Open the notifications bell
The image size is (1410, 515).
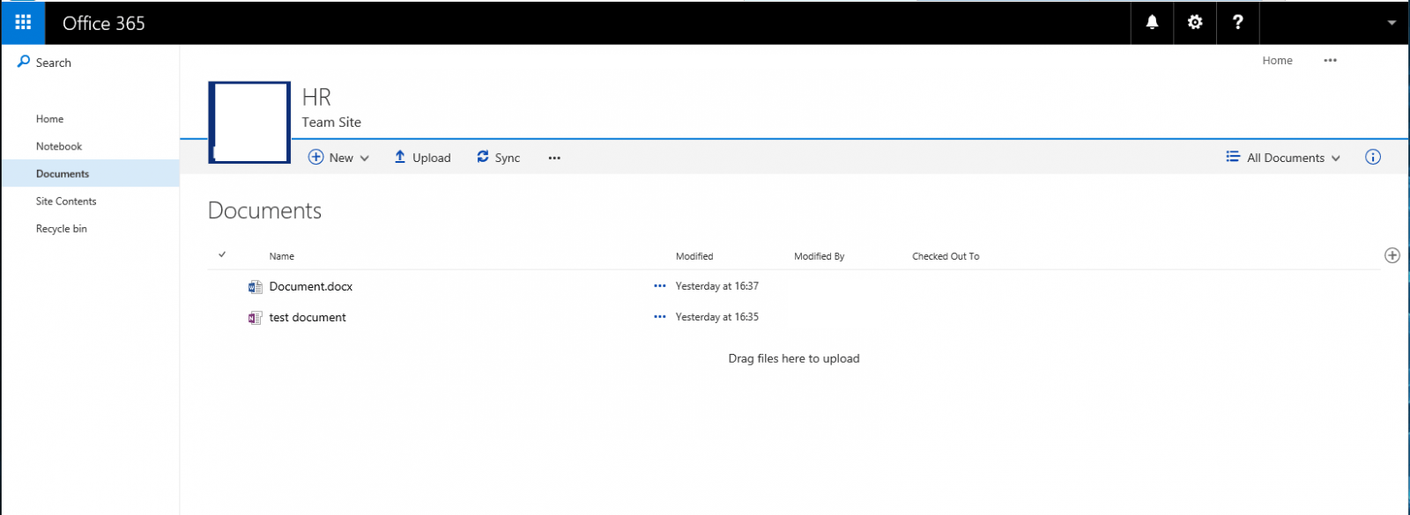(1152, 23)
